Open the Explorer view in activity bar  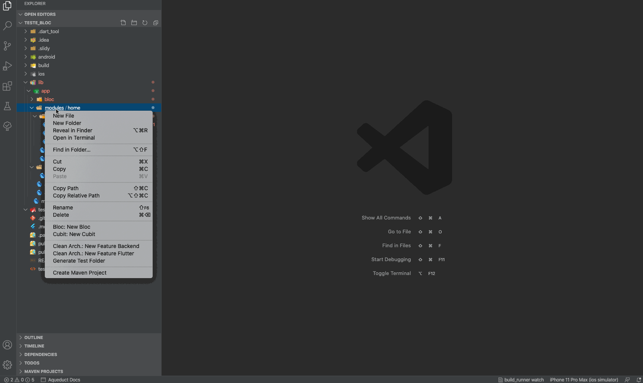[7, 6]
